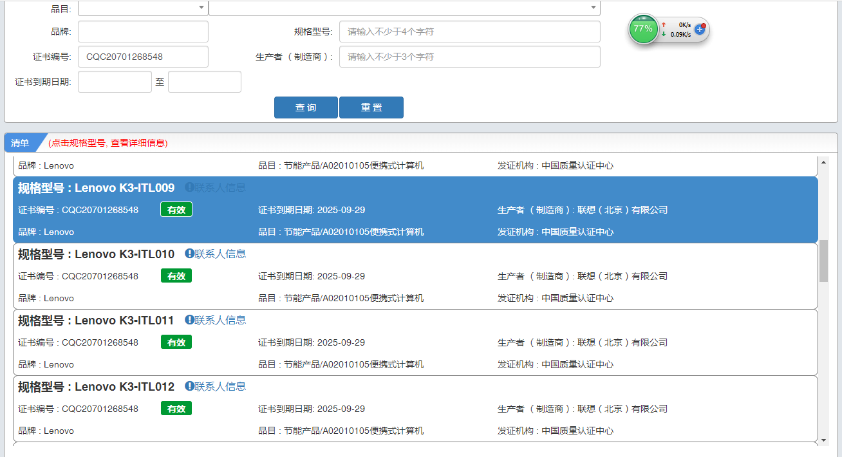The image size is (842, 457).
Task: Click 生产者 联想（北京）有限公司 in K3-ITL010 row
Action: tap(583, 276)
